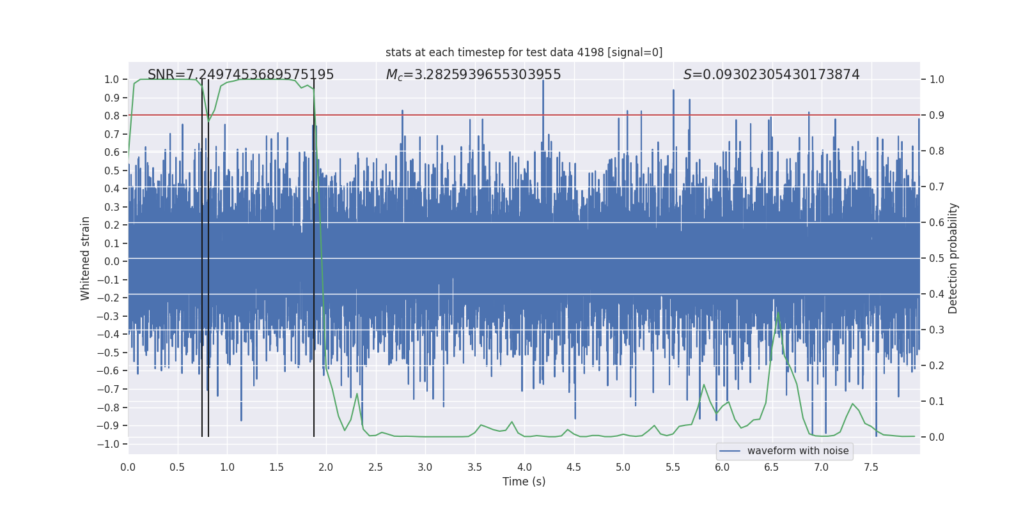The image size is (1023, 511).
Task: Select the SNR value annotation text
Action: pos(240,75)
